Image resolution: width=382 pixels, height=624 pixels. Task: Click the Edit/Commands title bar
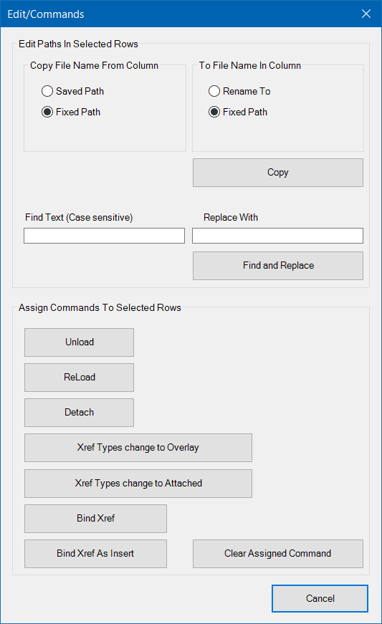pos(179,14)
